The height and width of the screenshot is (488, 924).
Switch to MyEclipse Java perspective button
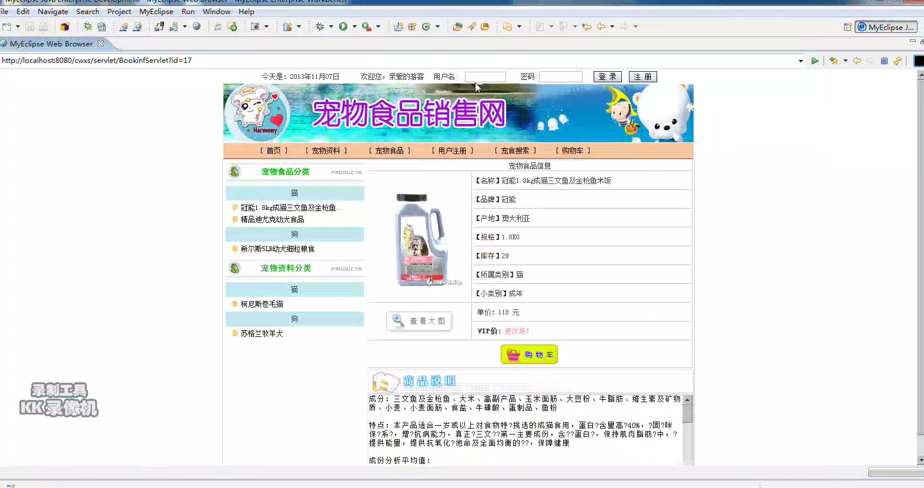pyautogui.click(x=885, y=27)
